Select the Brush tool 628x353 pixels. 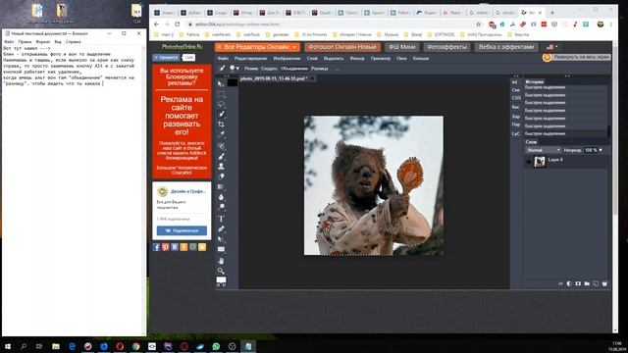click(x=221, y=156)
